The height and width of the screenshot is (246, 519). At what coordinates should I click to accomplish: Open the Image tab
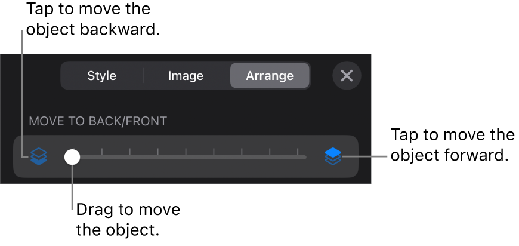(x=186, y=76)
